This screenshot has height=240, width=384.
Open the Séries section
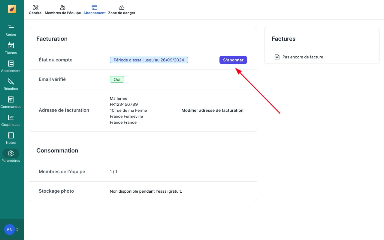click(x=11, y=28)
